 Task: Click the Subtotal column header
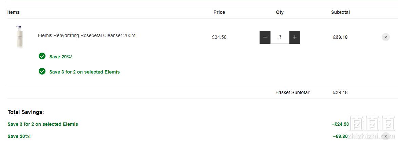point(340,12)
